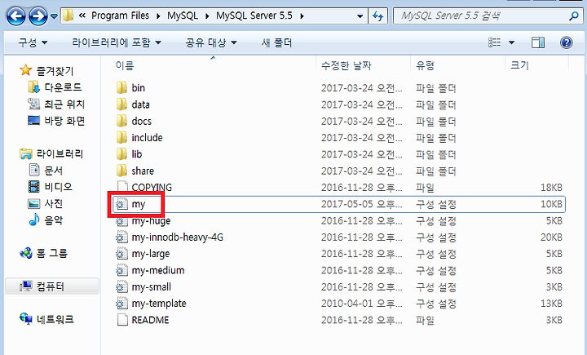Select the docs folder icon
Screen dimensions: 587x355
pos(121,121)
